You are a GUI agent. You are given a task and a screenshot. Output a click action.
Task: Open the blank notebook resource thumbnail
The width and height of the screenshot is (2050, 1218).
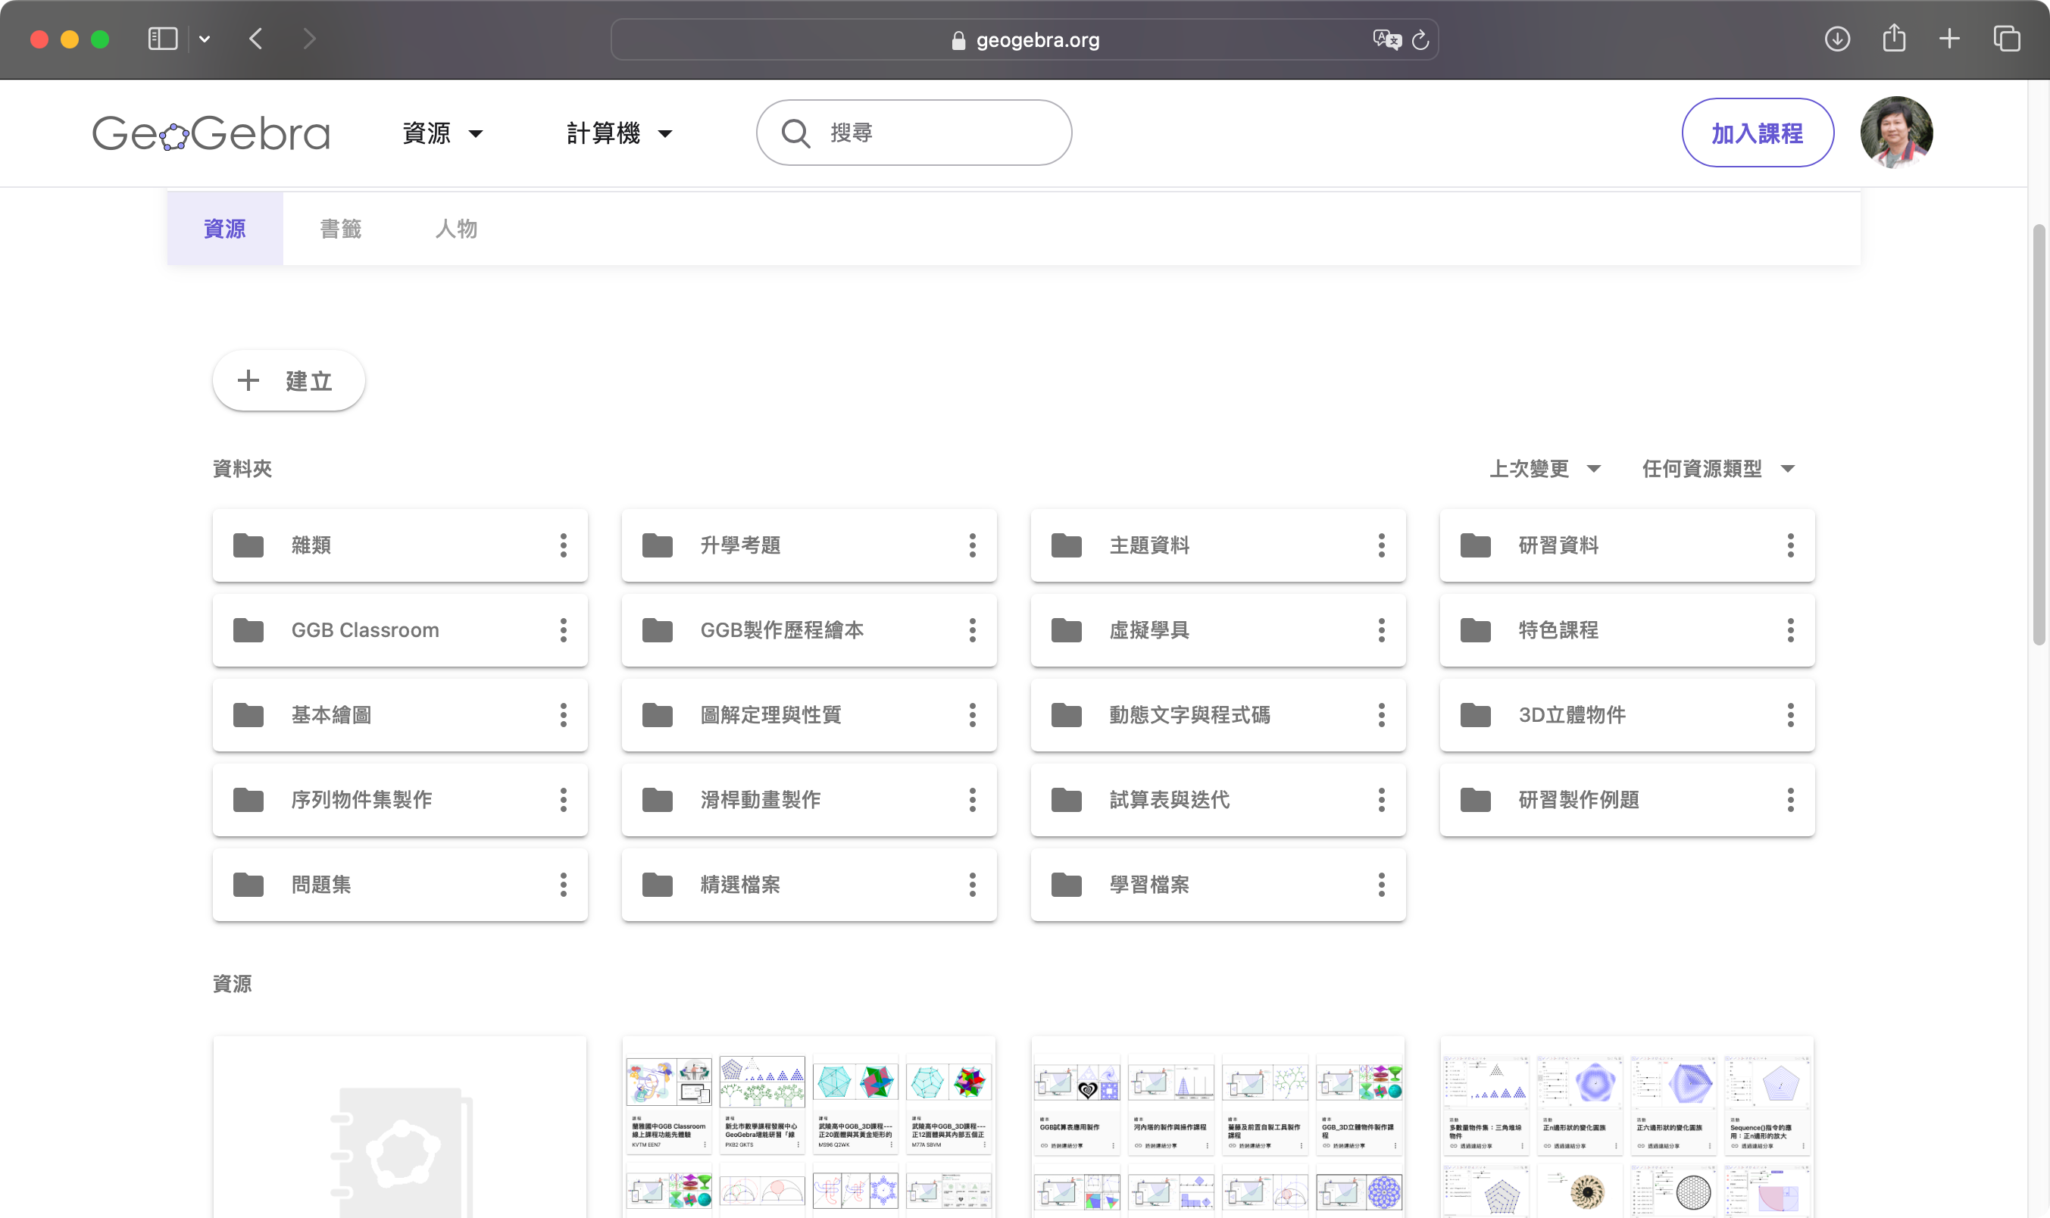(400, 1128)
